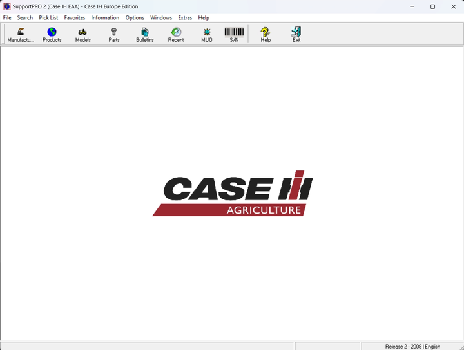Maximize the SupportPRO window
The image size is (464, 350).
coord(432,6)
